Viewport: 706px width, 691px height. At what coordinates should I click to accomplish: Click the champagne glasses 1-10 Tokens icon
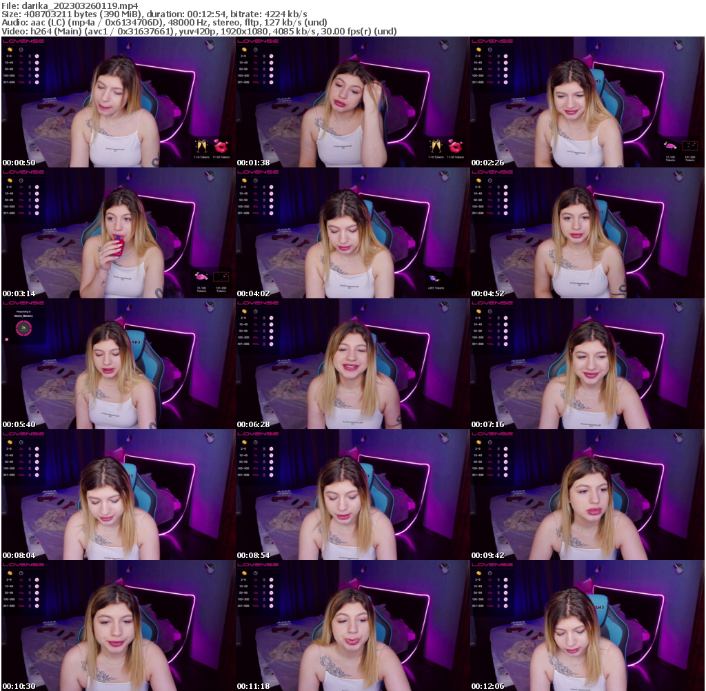[203, 147]
